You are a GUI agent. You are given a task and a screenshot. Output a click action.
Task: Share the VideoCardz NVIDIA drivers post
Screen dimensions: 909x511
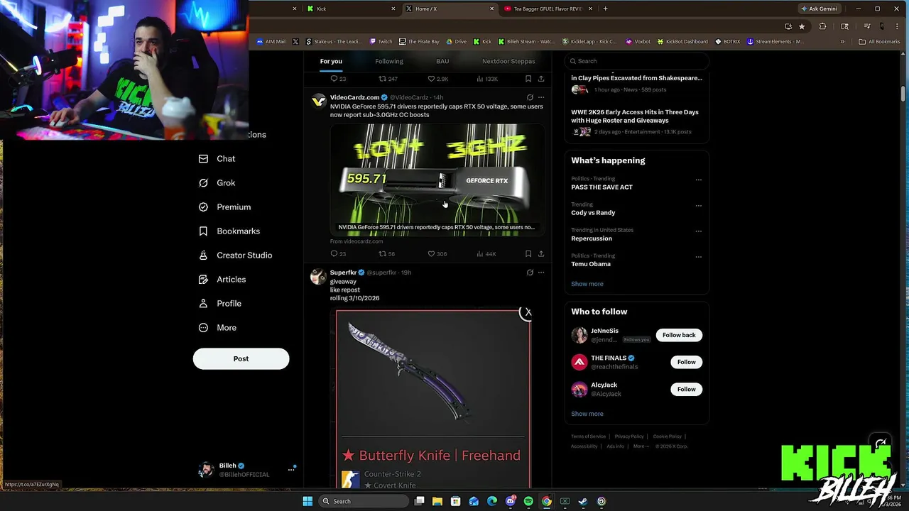(541, 254)
